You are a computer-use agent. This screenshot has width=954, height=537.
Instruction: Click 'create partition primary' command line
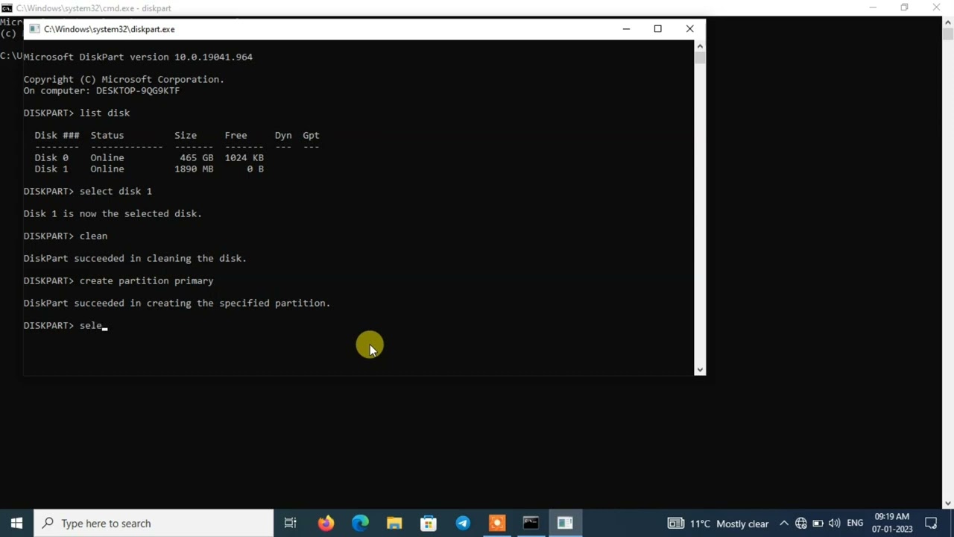coord(119,280)
